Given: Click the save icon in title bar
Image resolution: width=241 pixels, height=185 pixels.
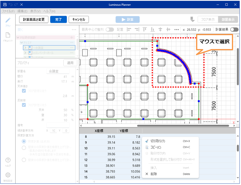Looking at the screenshot, I should pyautogui.click(x=5, y=5).
